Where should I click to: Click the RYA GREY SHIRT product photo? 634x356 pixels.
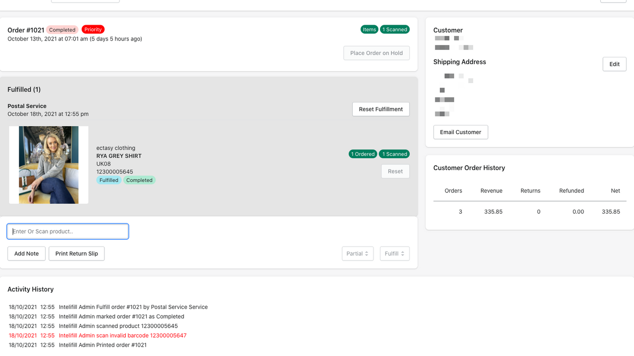coord(49,165)
